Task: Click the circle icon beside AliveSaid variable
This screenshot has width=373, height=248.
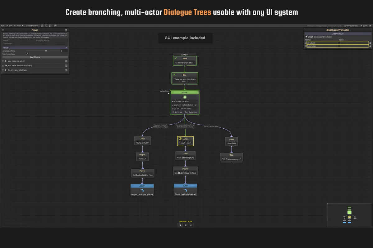Action: pos(370,43)
